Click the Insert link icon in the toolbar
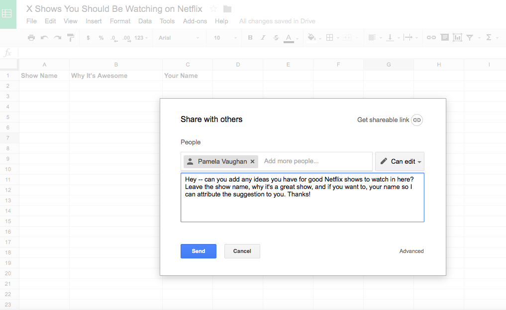Viewport: 506px width, 310px height. 431,37
